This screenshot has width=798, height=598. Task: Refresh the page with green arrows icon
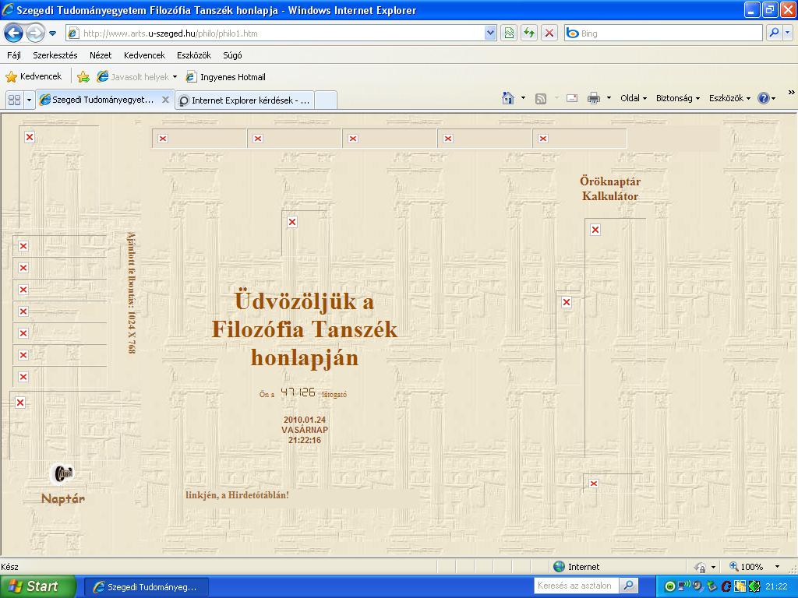pyautogui.click(x=529, y=33)
